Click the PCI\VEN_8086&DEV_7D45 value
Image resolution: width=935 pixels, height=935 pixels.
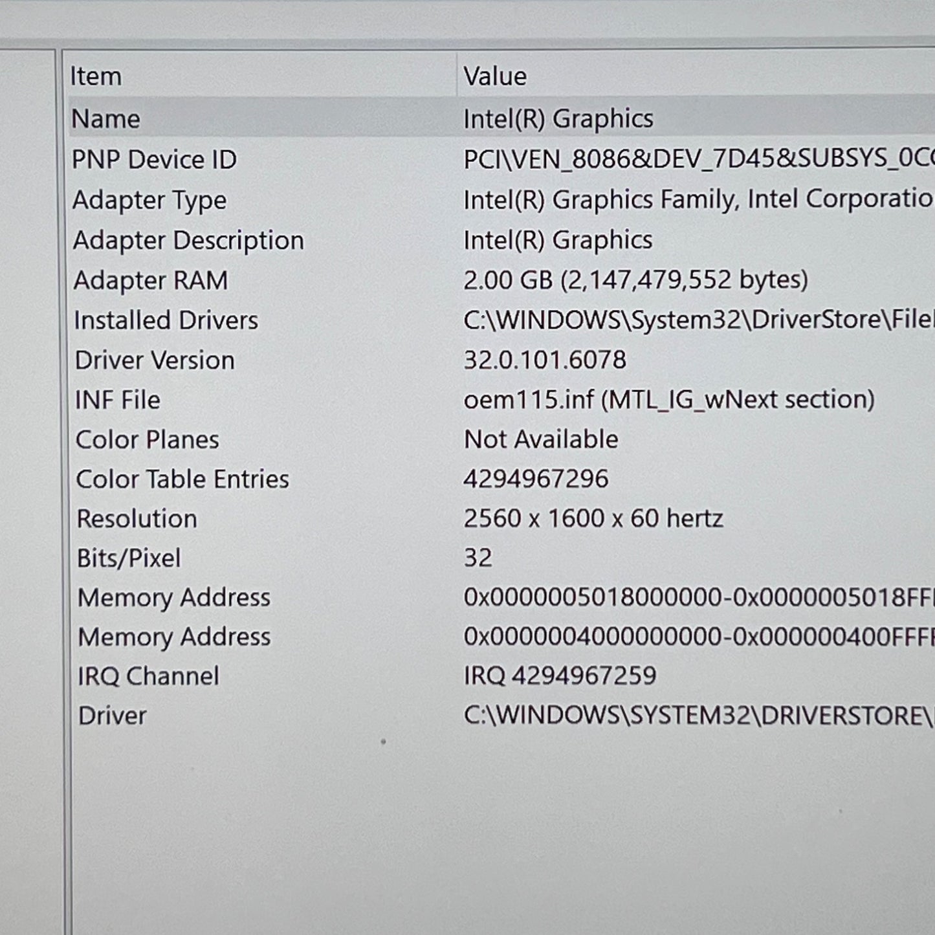(699, 159)
